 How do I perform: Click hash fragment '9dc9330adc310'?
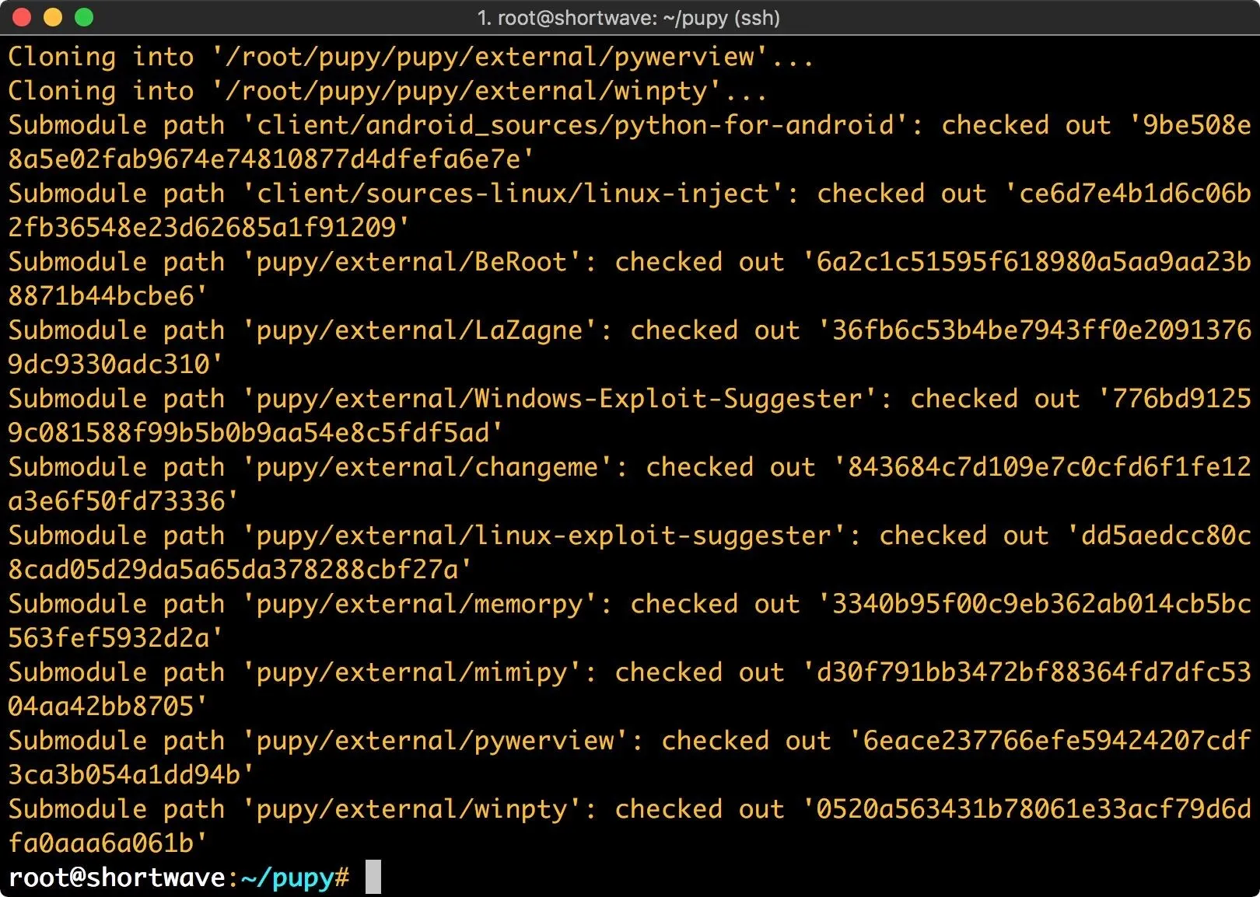click(x=109, y=365)
